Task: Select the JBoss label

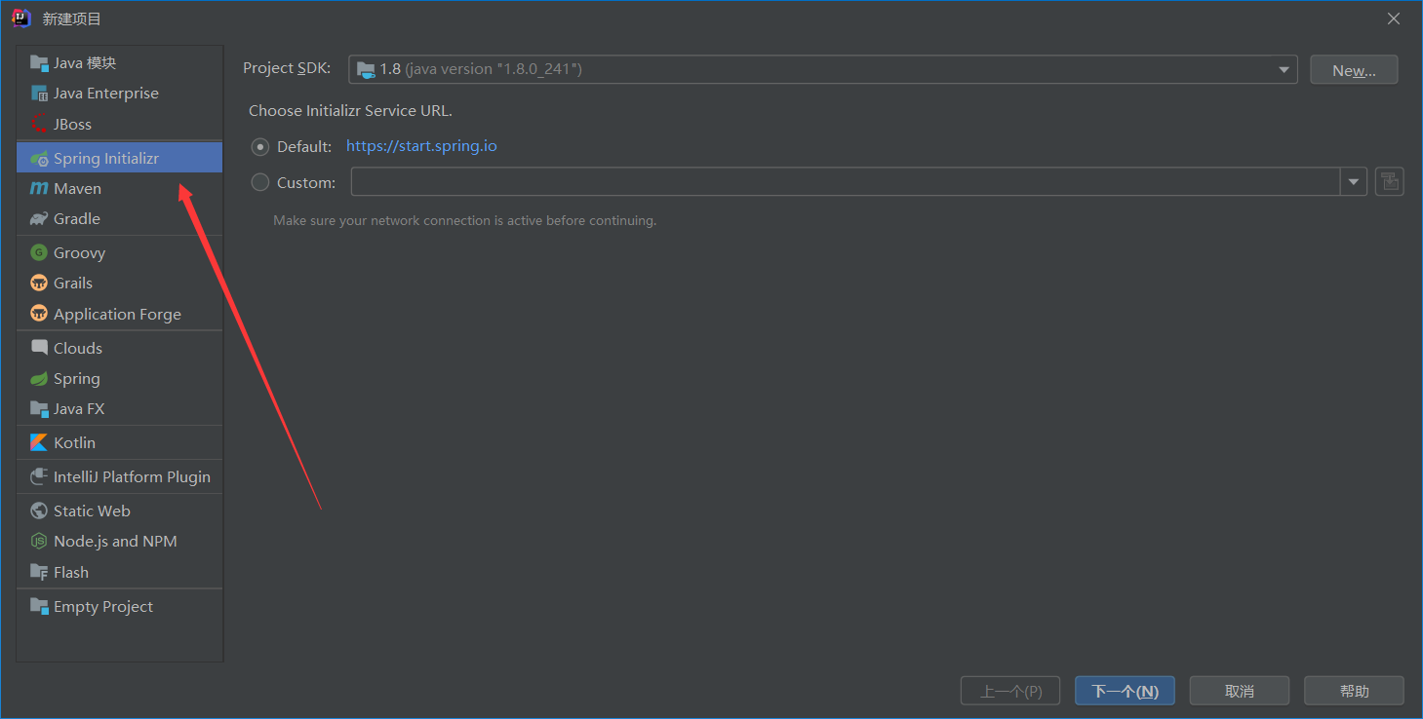Action: [72, 124]
